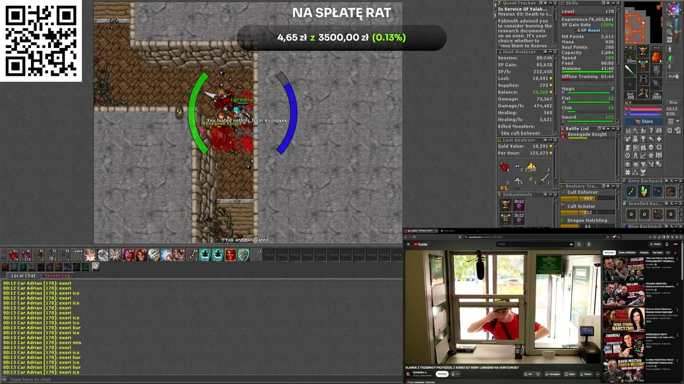Click the minimap compass rose

pyautogui.click(x=673, y=9)
